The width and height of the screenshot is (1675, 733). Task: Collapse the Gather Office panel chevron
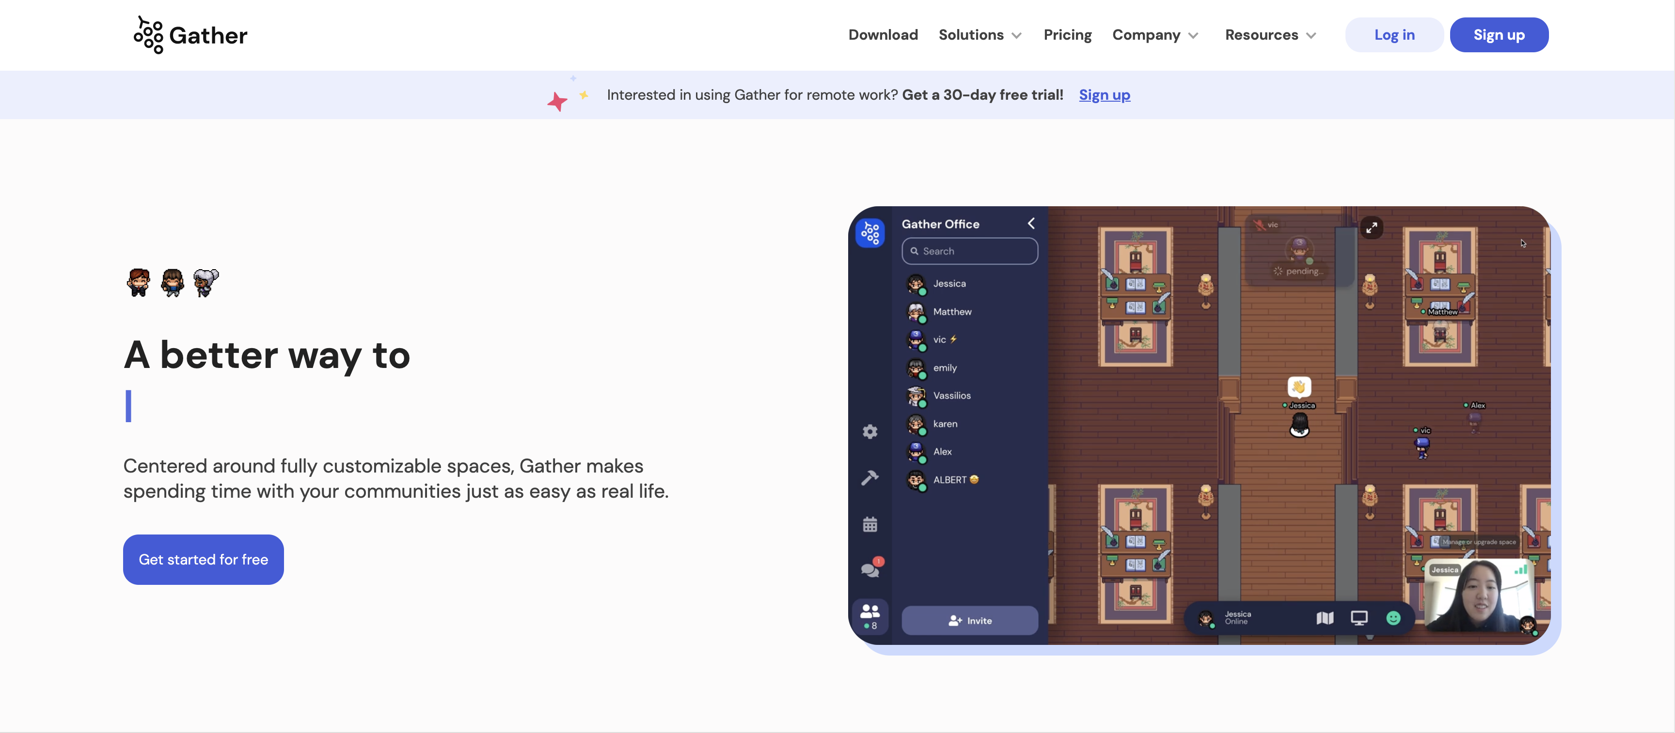tap(1030, 224)
